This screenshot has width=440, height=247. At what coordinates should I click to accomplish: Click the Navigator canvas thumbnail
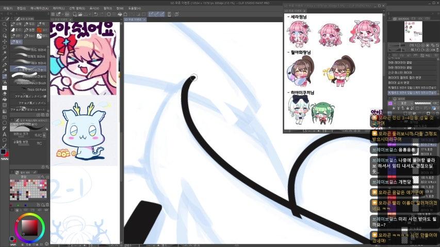(x=413, y=31)
